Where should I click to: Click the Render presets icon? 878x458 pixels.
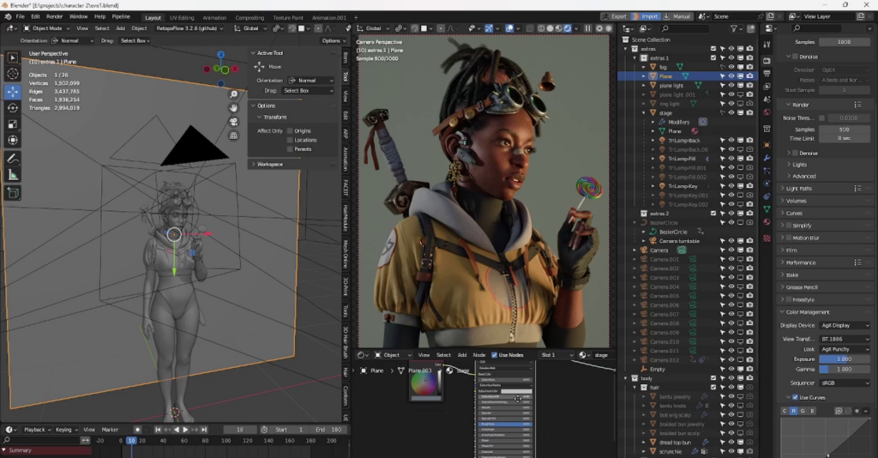tap(857, 105)
